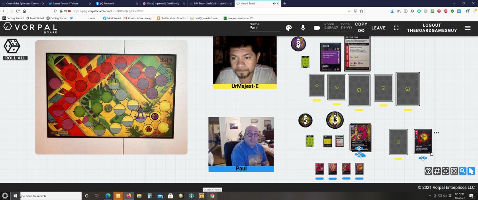Toggle visibility eye under the rightmost red card

coord(423,158)
